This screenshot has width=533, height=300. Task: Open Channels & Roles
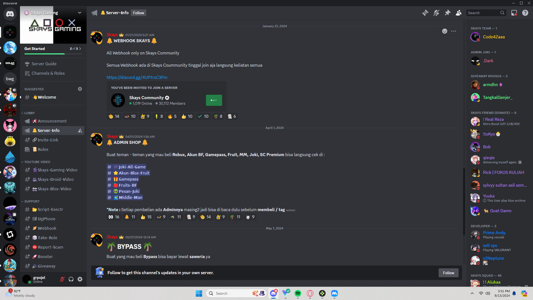coord(53,73)
